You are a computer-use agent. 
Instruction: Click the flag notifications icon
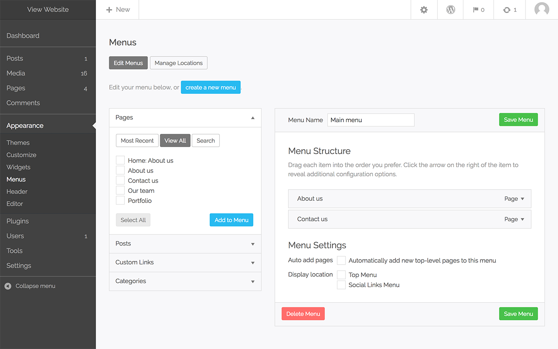(x=476, y=10)
